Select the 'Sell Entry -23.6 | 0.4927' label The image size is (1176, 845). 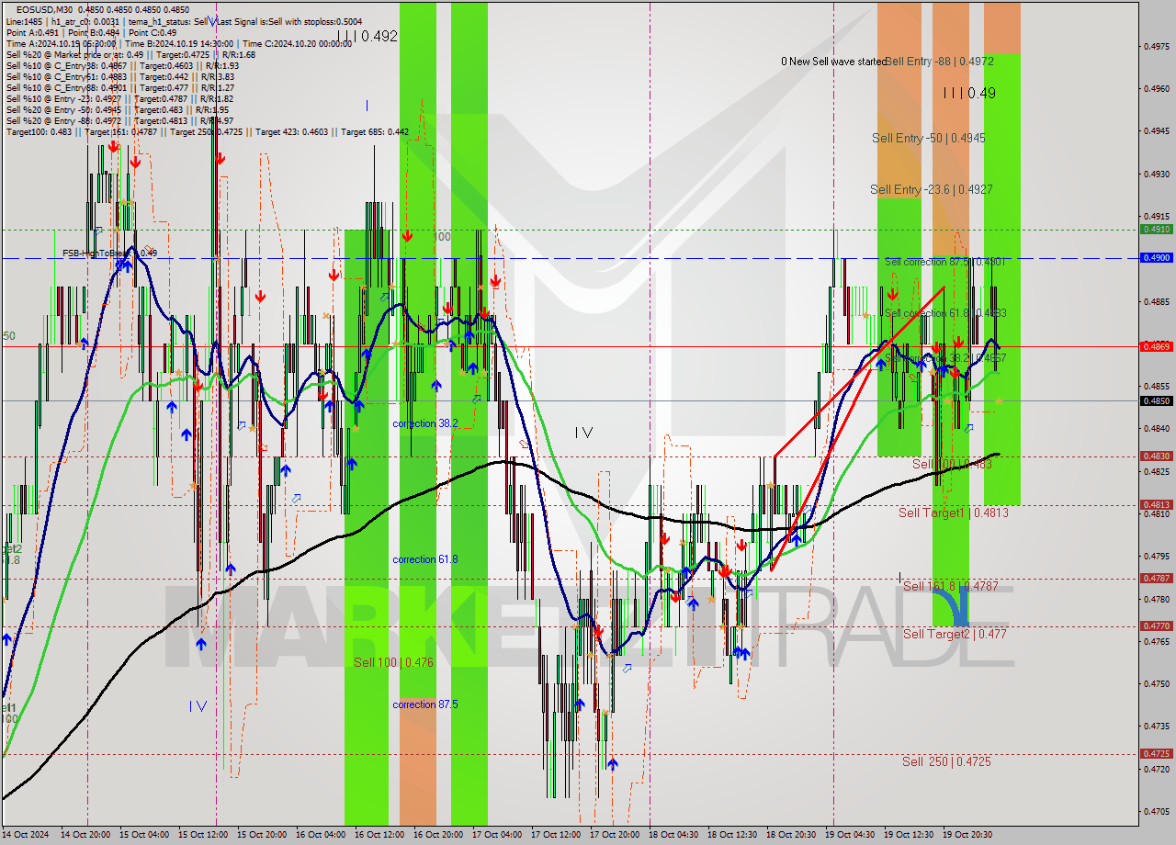(931, 189)
